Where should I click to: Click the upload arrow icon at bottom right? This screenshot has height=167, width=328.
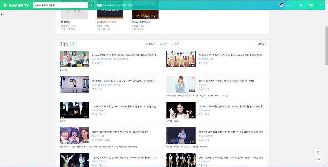318,152
